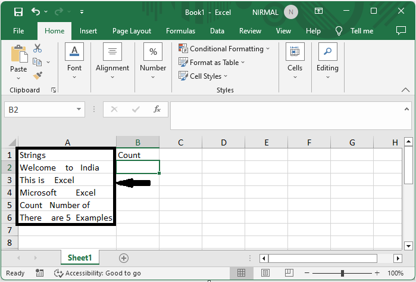
Task: Undo the last action
Action: [36, 12]
